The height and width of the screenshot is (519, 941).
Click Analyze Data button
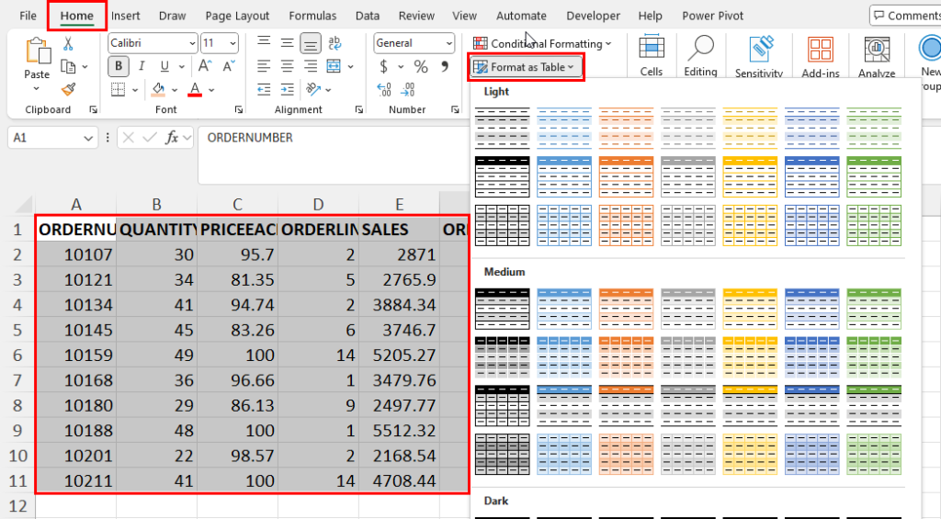pyautogui.click(x=877, y=56)
